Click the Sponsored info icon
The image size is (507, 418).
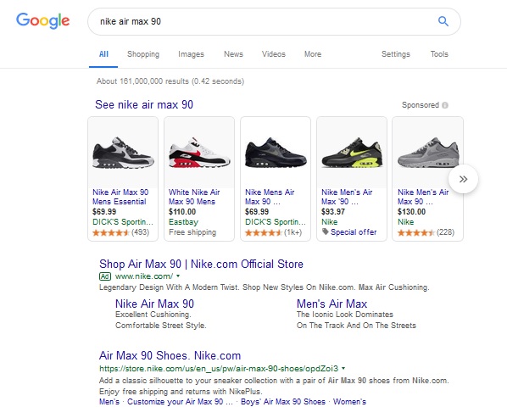[x=445, y=105]
